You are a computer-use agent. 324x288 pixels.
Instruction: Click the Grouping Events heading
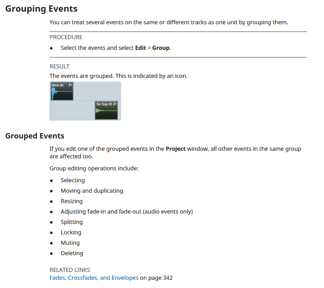41,9
